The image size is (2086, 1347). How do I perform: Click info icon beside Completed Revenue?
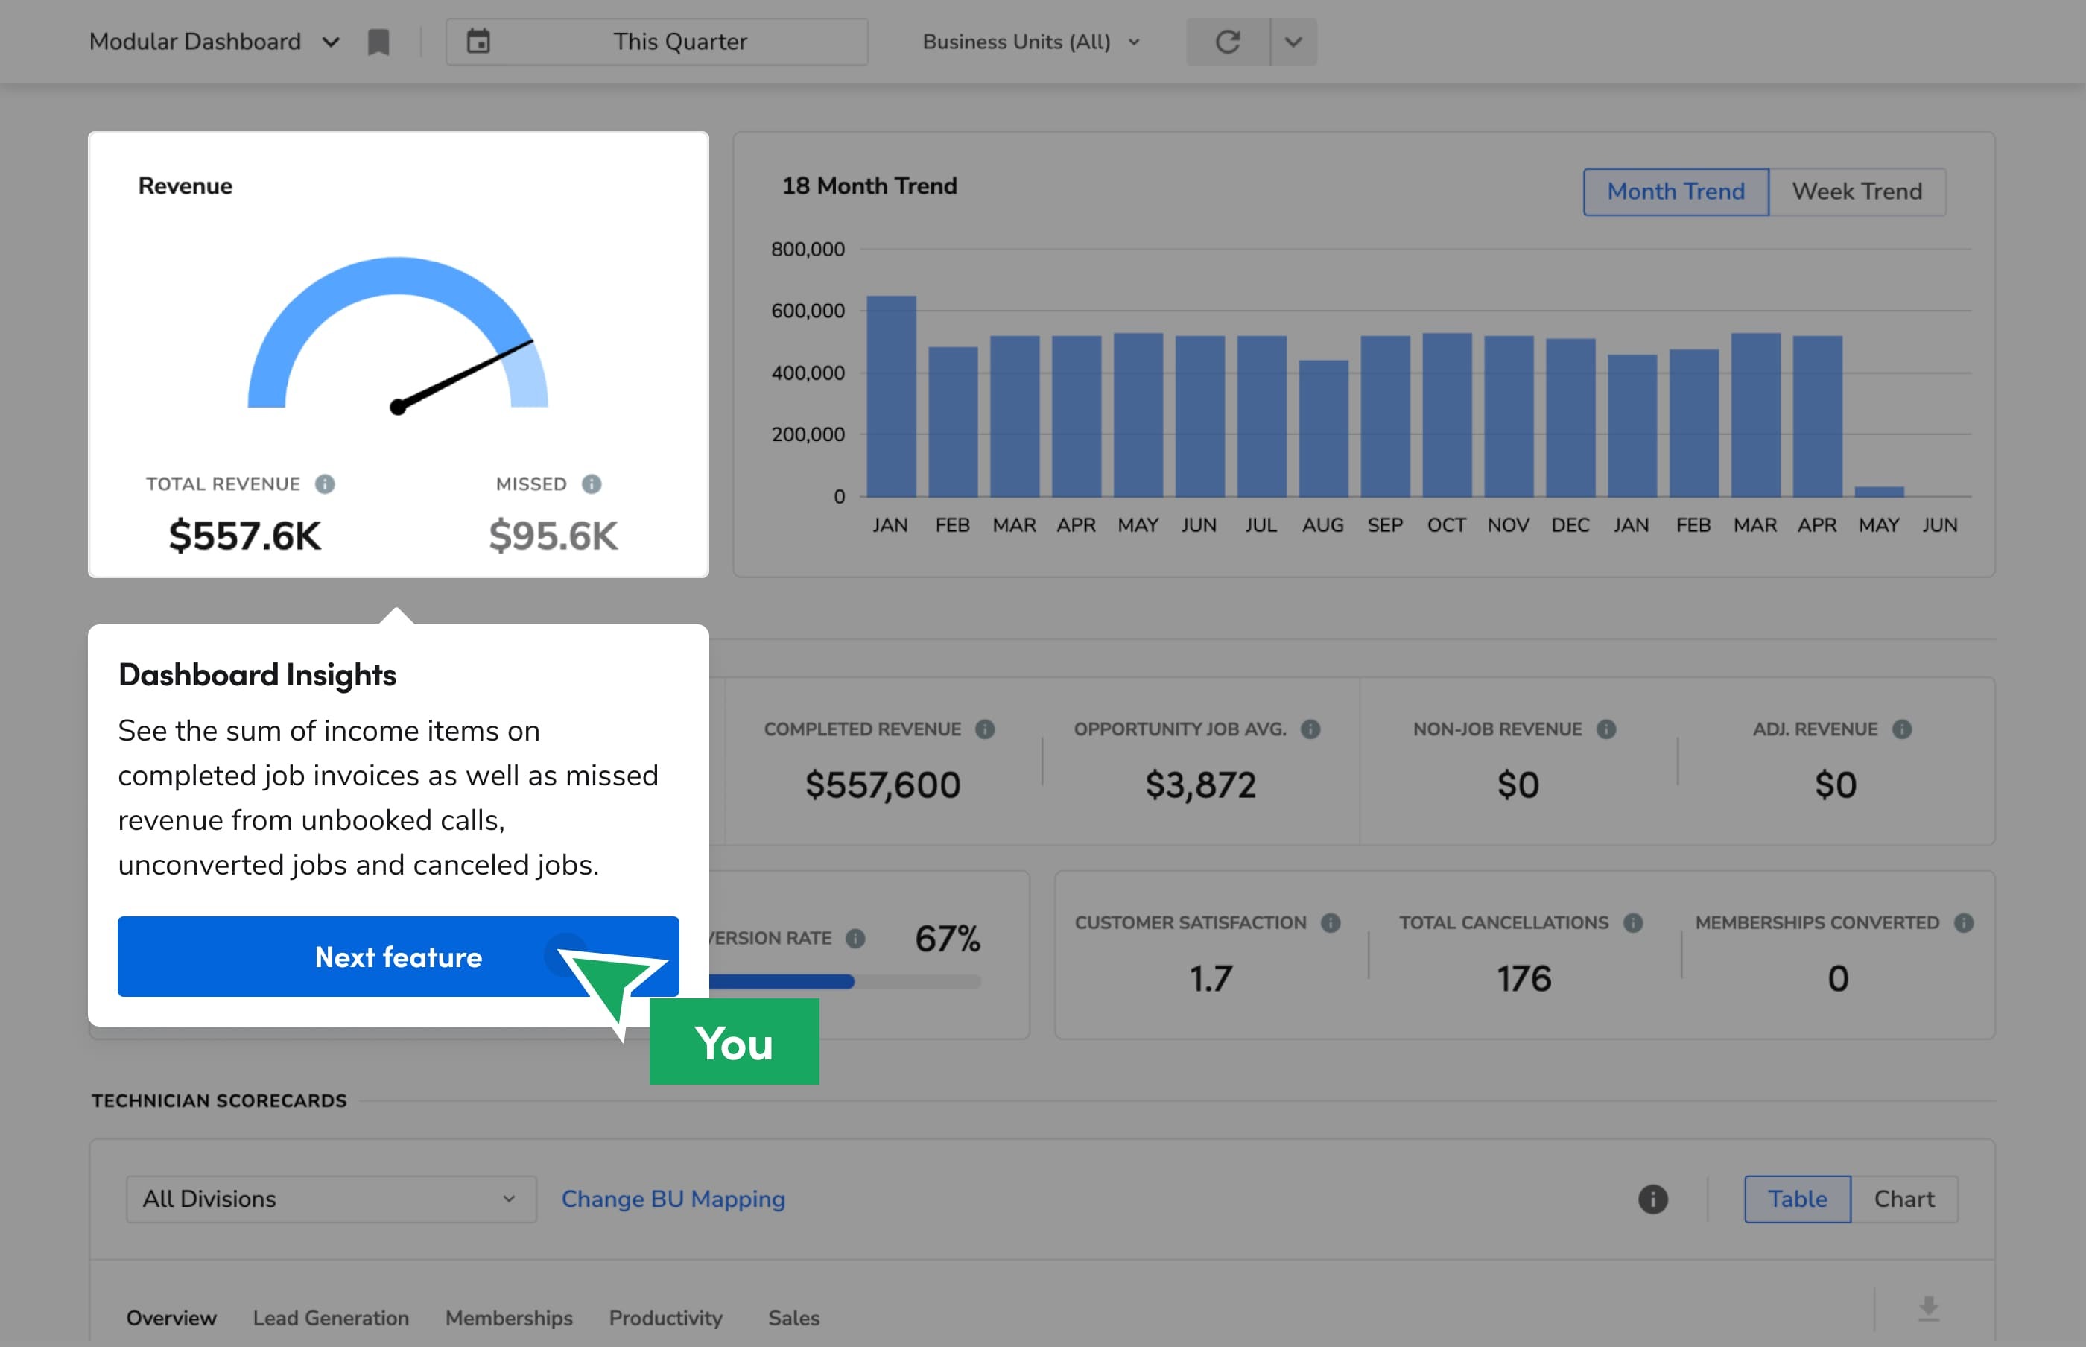[x=985, y=729]
